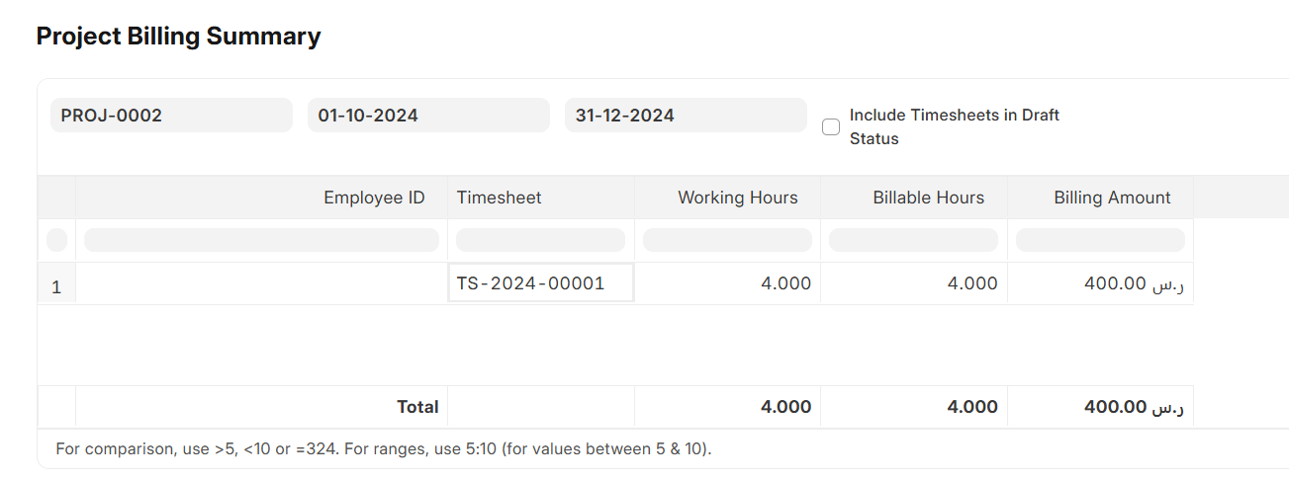Click the PROJ-0002 project filter field
This screenshot has height=479, width=1289.
(x=171, y=116)
